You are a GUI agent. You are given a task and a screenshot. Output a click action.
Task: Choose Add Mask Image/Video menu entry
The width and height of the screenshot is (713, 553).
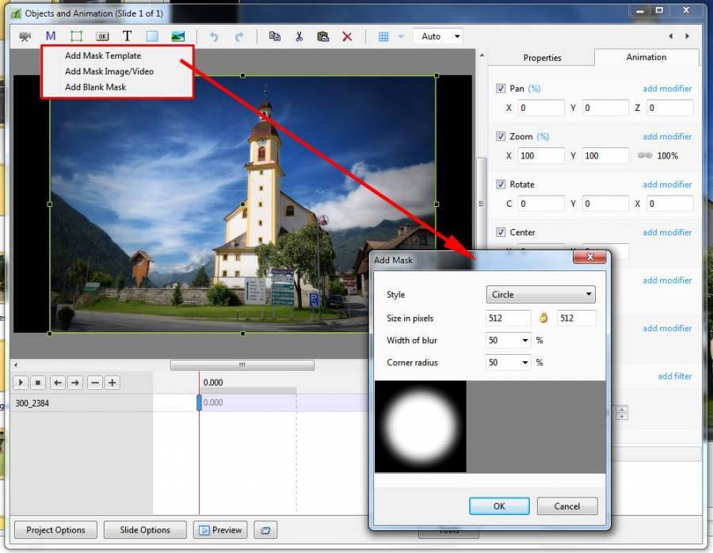pyautogui.click(x=109, y=71)
